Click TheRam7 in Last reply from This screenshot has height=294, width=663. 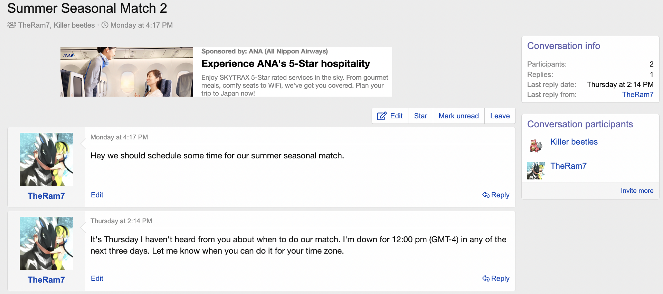[x=637, y=95]
